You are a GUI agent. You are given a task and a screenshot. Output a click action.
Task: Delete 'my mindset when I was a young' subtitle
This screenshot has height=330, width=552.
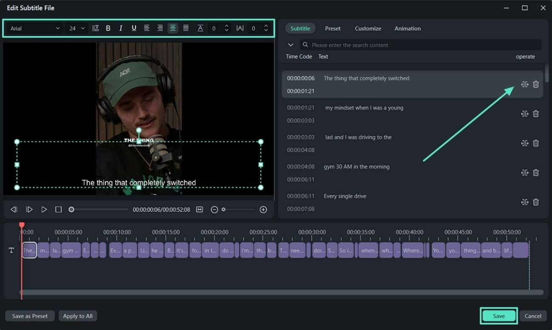[536, 114]
